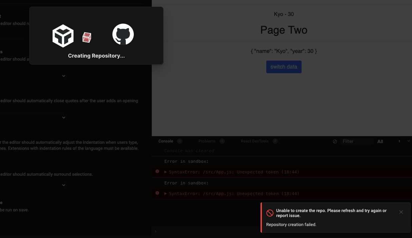
Task: Click the zero count badge next to Problems
Action: pos(222,141)
